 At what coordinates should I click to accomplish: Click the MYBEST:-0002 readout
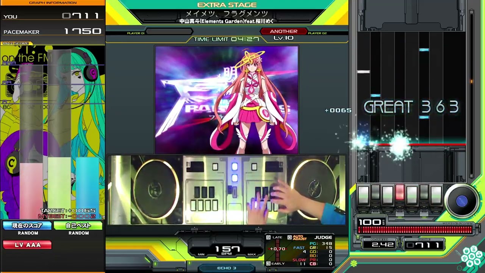click(67, 216)
